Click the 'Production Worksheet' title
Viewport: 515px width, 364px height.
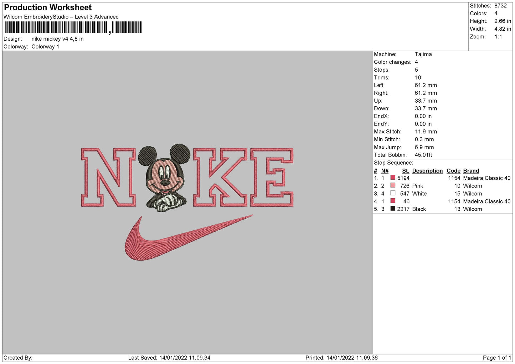point(48,7)
